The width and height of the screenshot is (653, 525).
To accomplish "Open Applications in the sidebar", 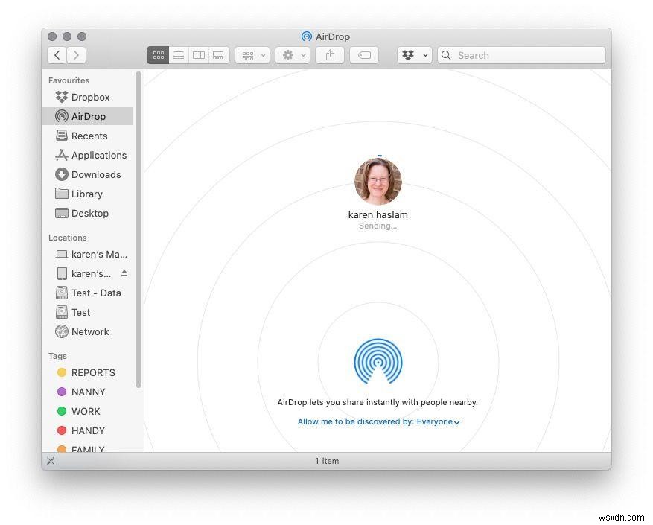I will (x=87, y=155).
